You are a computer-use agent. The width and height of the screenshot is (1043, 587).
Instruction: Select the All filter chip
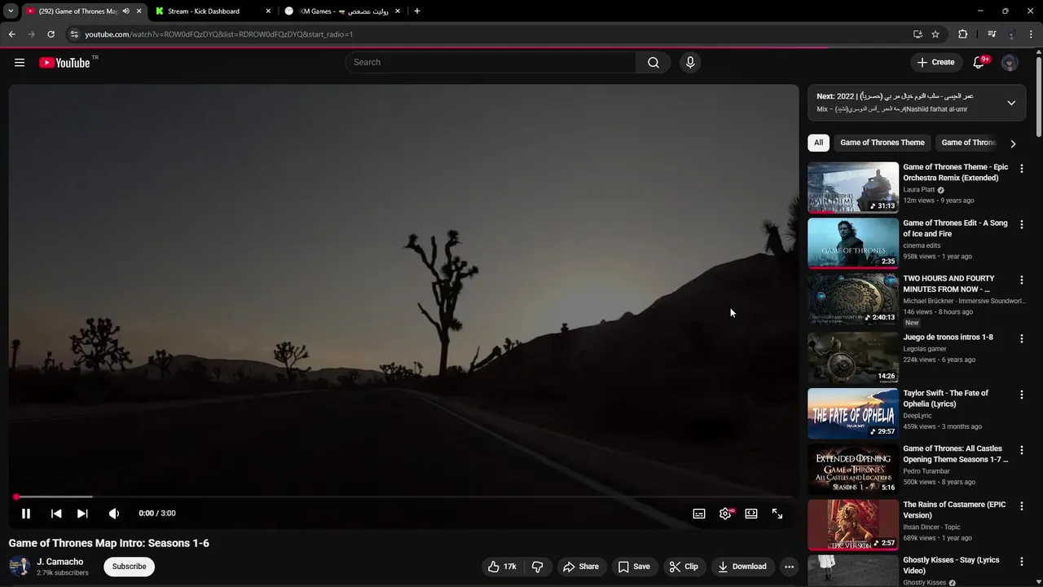(x=818, y=143)
